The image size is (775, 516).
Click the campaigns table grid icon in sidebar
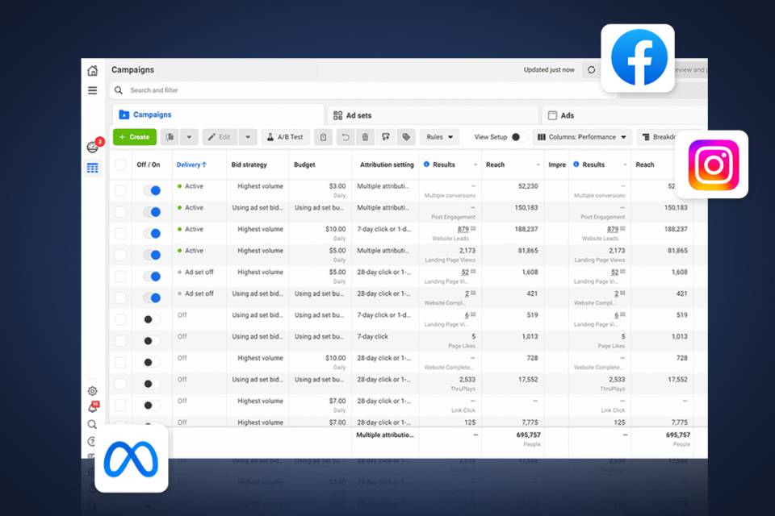pos(93,168)
